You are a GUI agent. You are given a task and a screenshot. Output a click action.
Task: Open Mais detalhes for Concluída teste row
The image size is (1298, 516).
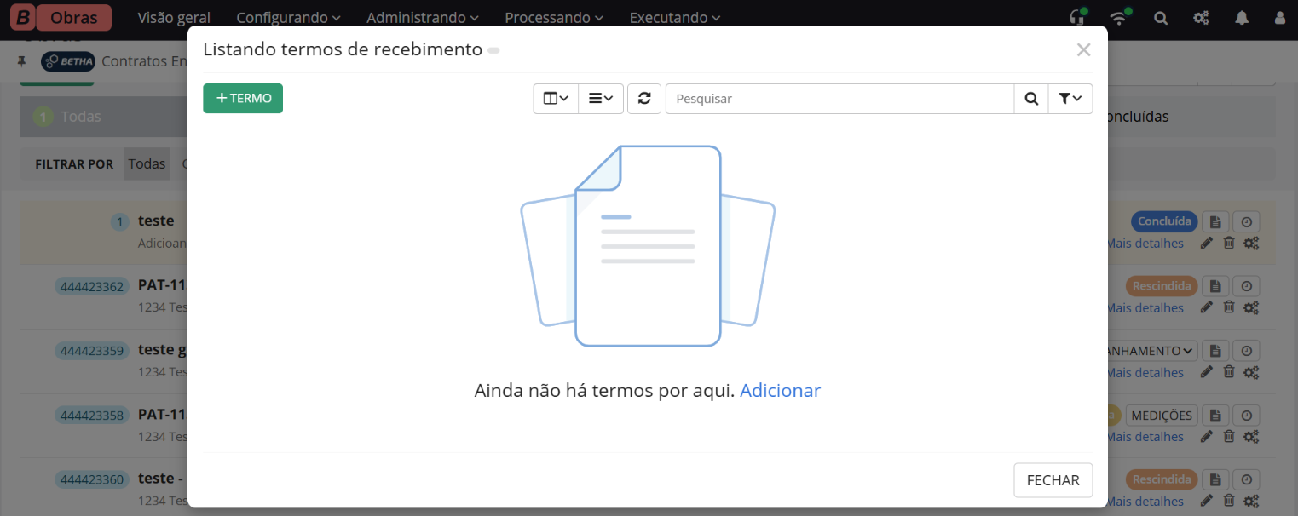click(1145, 244)
